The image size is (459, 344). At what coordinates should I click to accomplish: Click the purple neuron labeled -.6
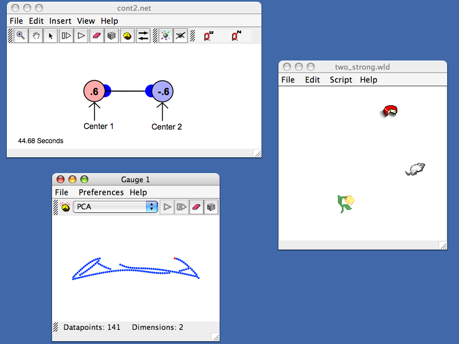tap(163, 91)
